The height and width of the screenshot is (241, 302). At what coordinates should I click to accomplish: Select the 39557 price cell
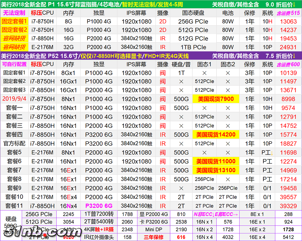(x=288, y=197)
